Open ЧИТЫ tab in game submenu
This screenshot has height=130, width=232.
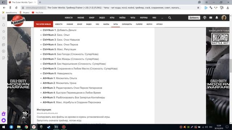click(116, 24)
